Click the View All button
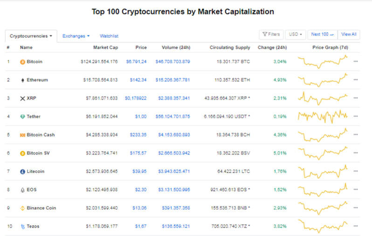Viewport: 372px width, 236px height. click(349, 34)
